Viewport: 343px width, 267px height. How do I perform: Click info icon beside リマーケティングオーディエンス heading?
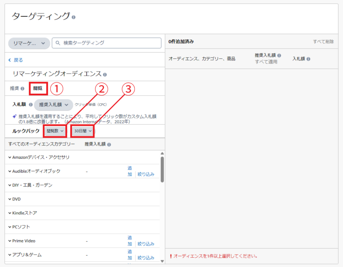105,74
